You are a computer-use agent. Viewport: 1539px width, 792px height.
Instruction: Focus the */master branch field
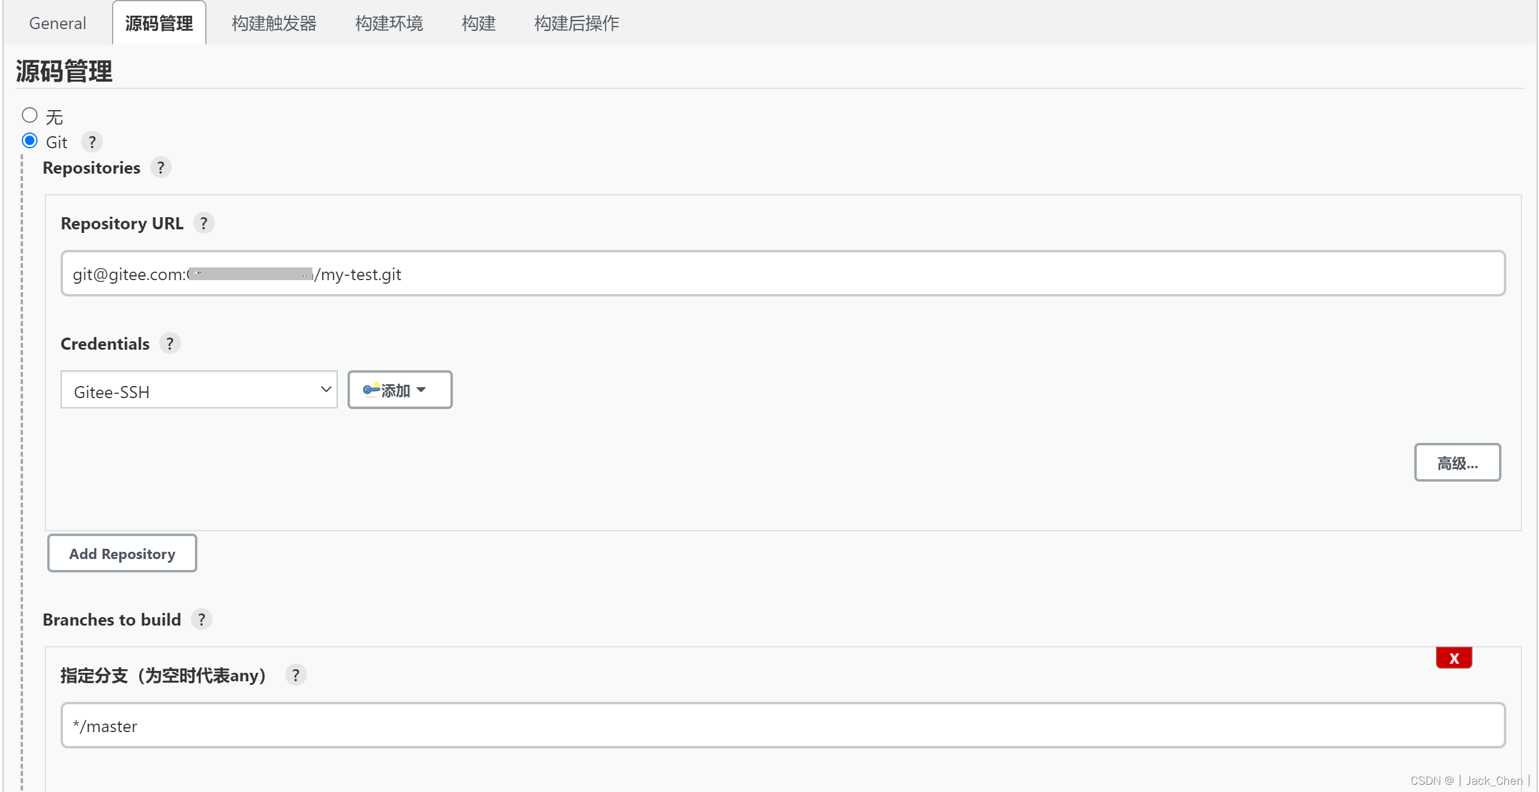(x=782, y=725)
